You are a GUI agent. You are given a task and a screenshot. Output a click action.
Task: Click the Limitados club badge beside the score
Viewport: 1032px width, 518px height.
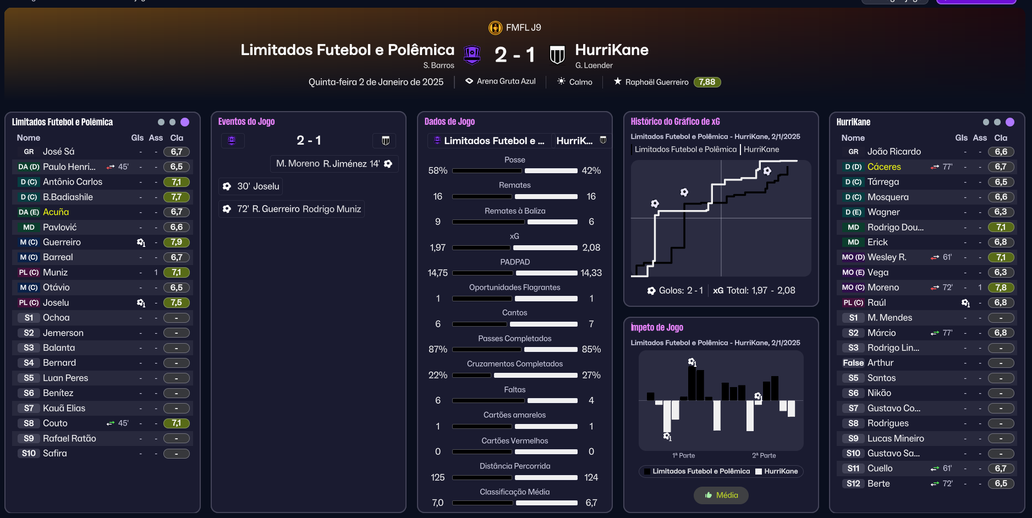472,54
